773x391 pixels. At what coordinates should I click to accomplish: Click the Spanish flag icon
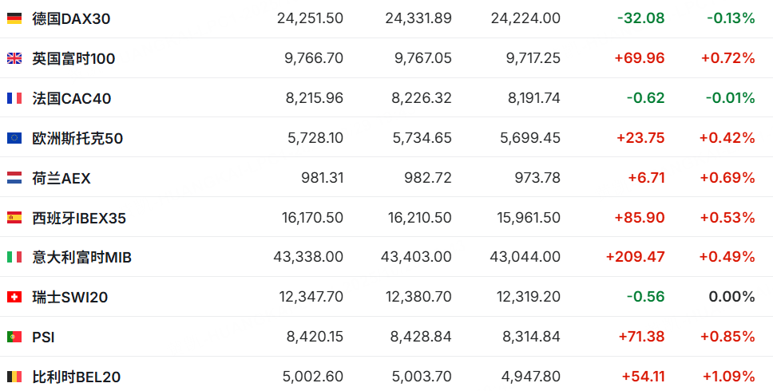click(x=14, y=217)
